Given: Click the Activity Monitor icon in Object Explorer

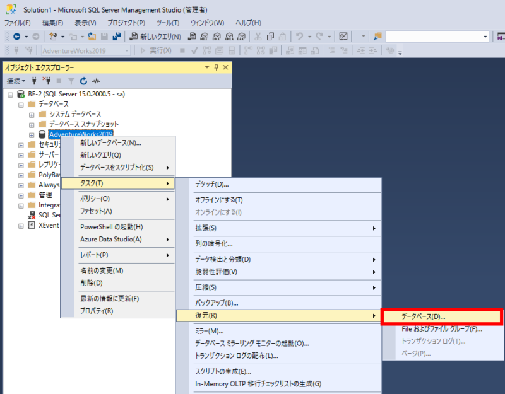Looking at the screenshot, I should [96, 80].
